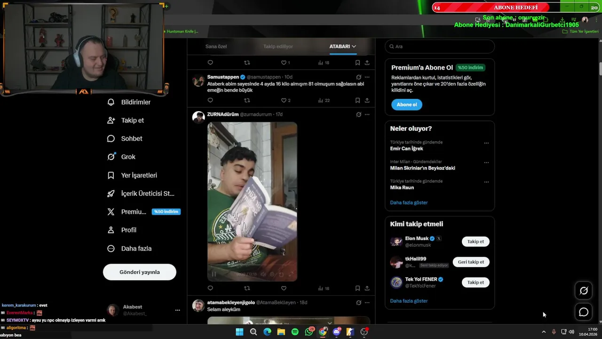Ask Grok about atamabekleyenjigolo post
The image size is (602, 339).
[x=358, y=302]
